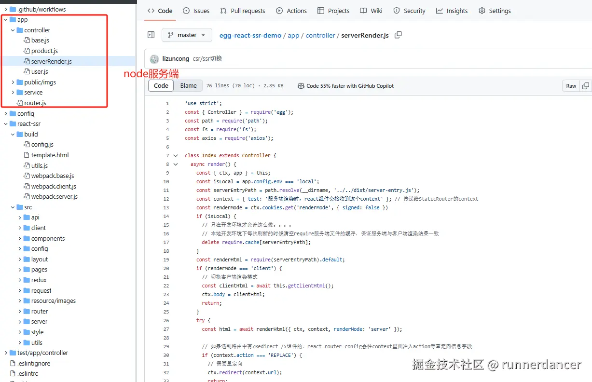
Task: Collapse async render fold arrow on line 8
Action: (175, 164)
